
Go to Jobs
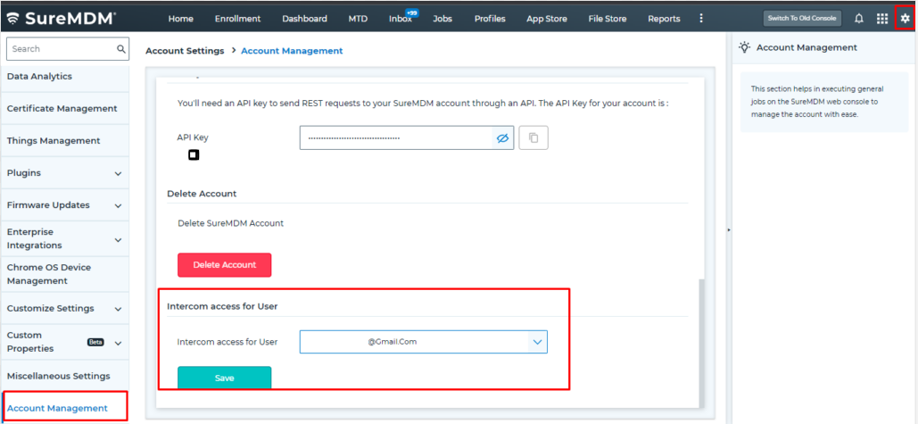(x=442, y=19)
